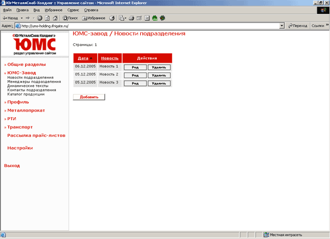Click Ред button for Новость 2

135,76
